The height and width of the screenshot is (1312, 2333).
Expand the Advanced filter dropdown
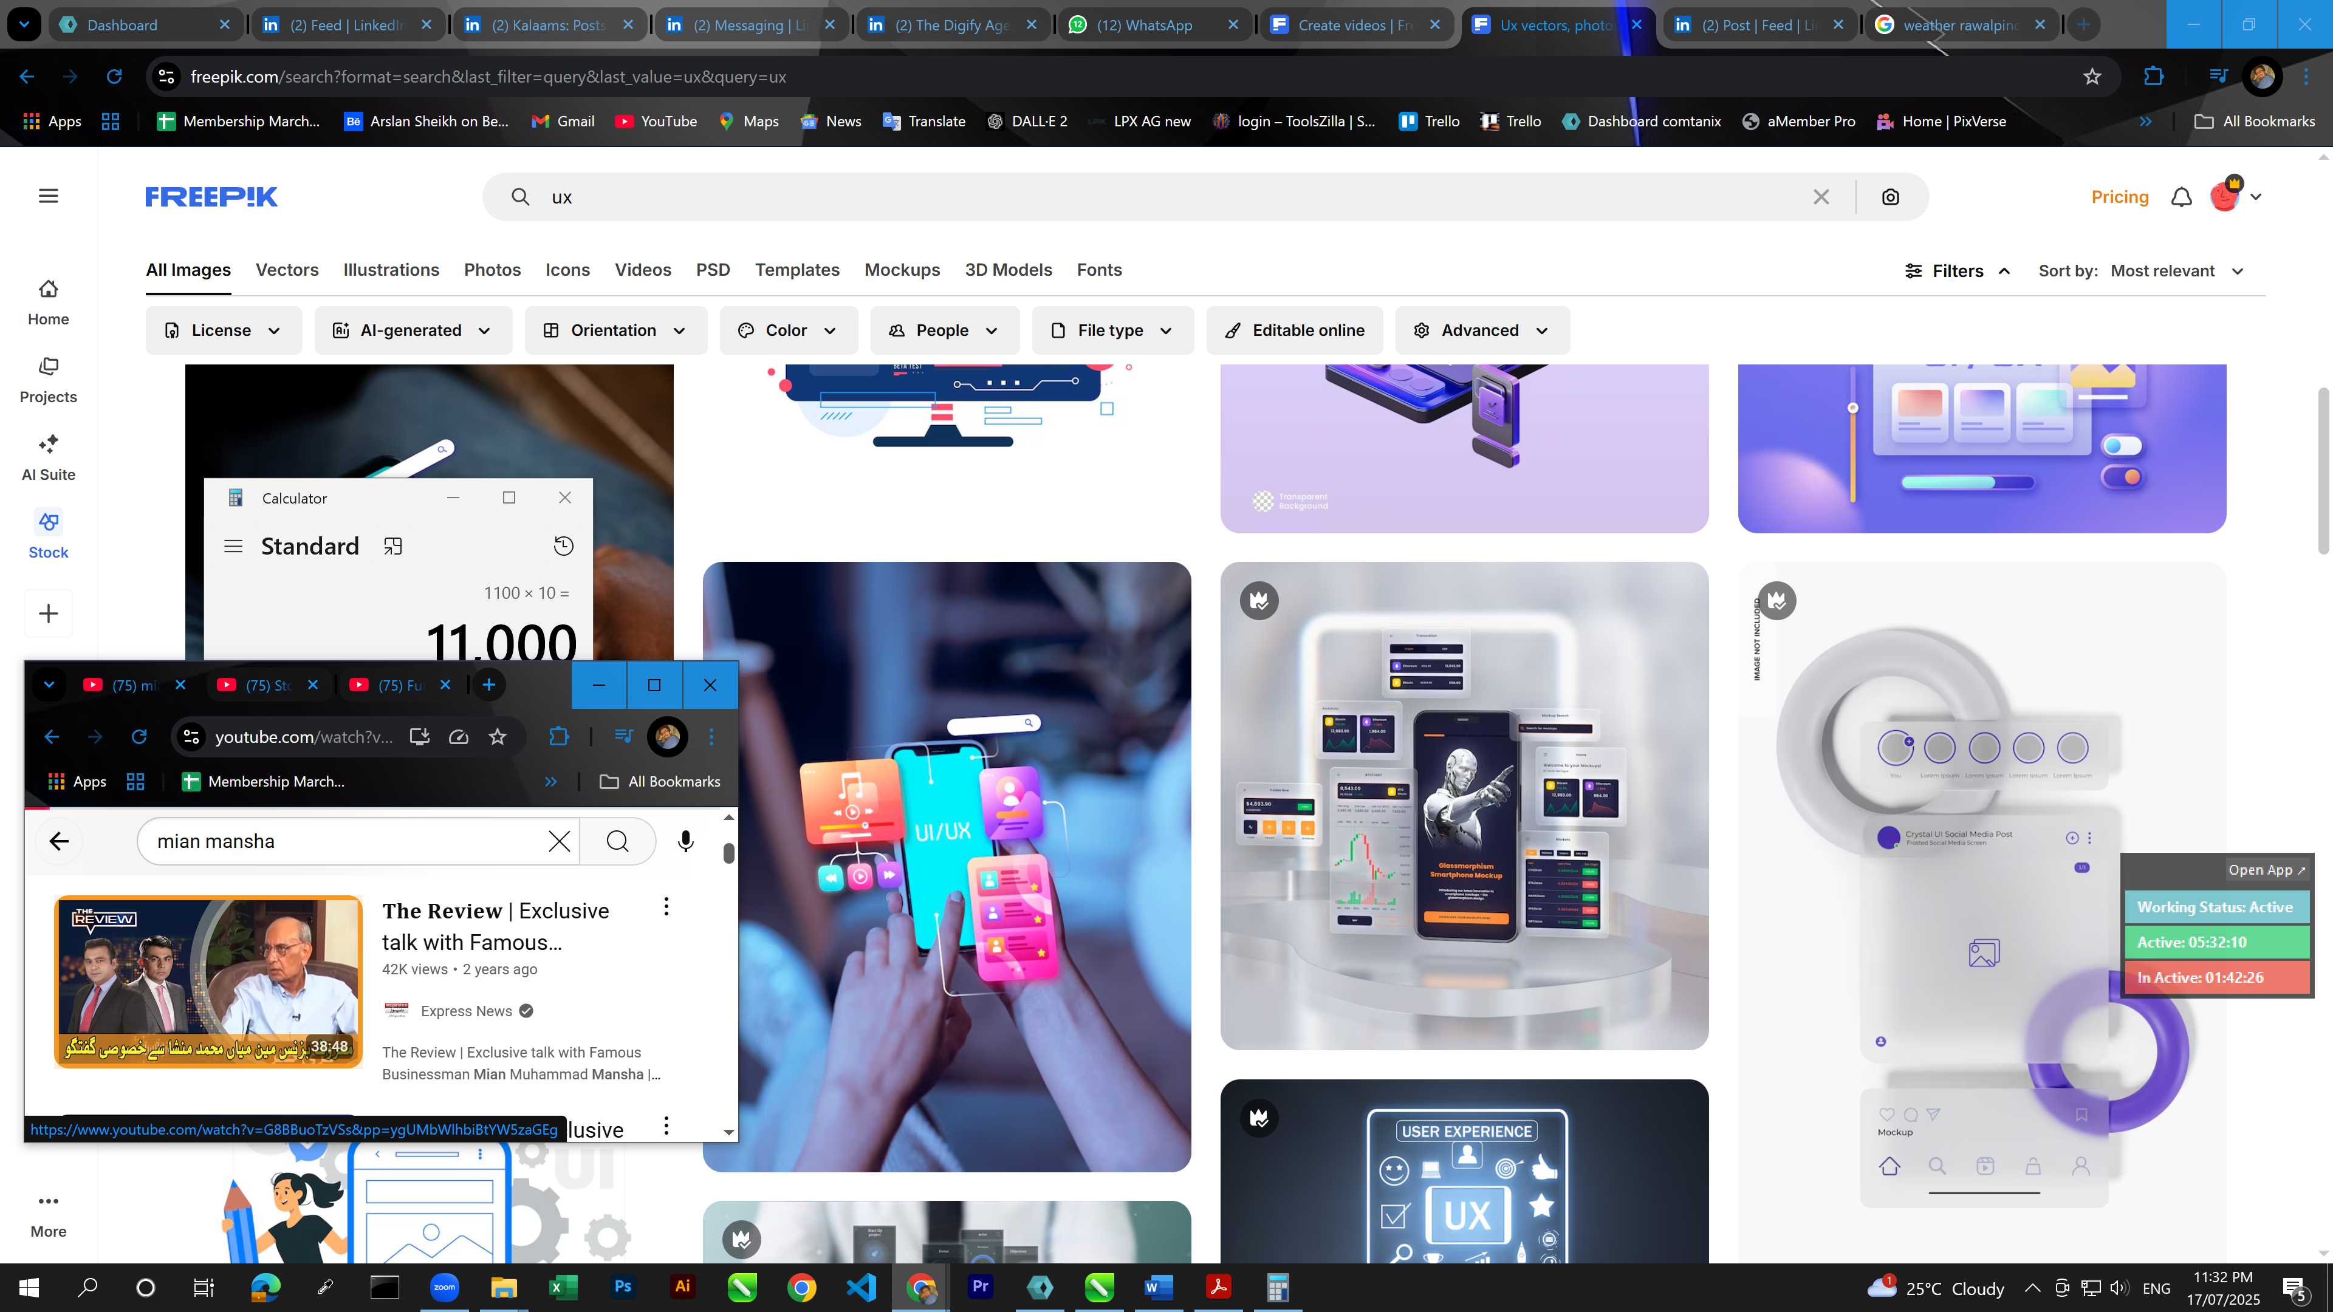1482,330
